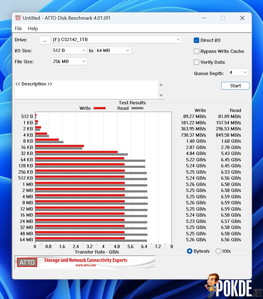Click the 1 MB row label
263x299 pixels.
point(28,184)
